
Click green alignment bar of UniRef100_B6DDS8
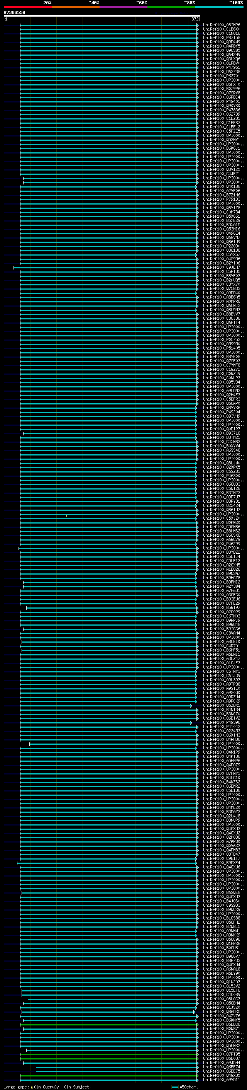[109, 1024]
